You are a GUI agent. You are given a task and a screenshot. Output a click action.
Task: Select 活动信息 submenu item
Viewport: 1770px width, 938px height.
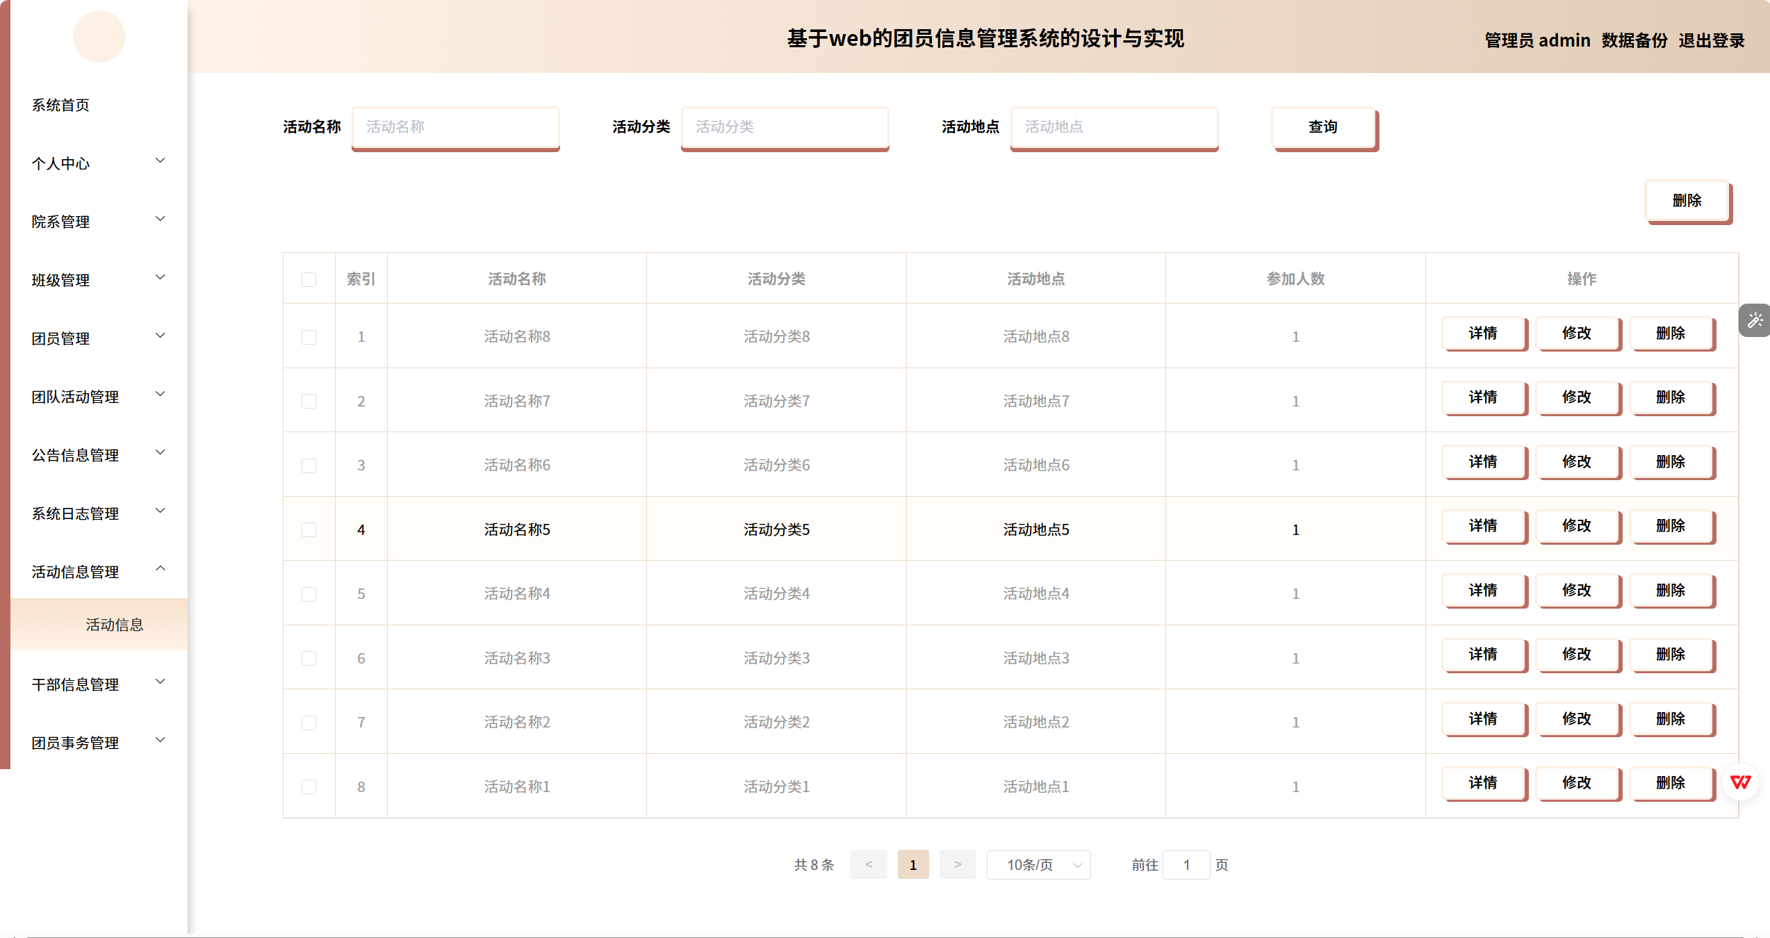[x=115, y=625]
